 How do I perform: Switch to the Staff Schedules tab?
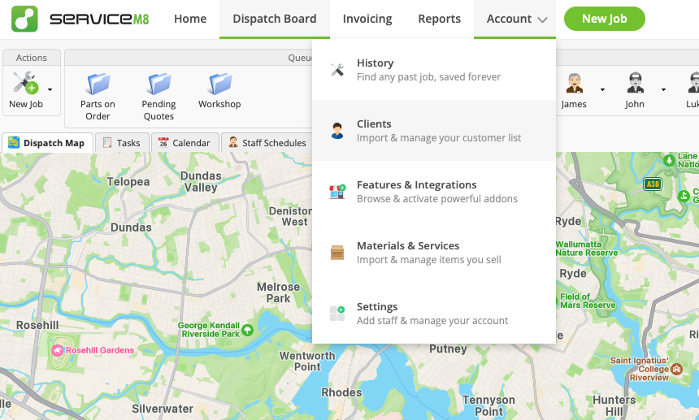click(x=267, y=142)
